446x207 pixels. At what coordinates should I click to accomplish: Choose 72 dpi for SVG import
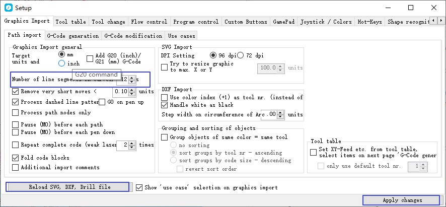point(241,55)
